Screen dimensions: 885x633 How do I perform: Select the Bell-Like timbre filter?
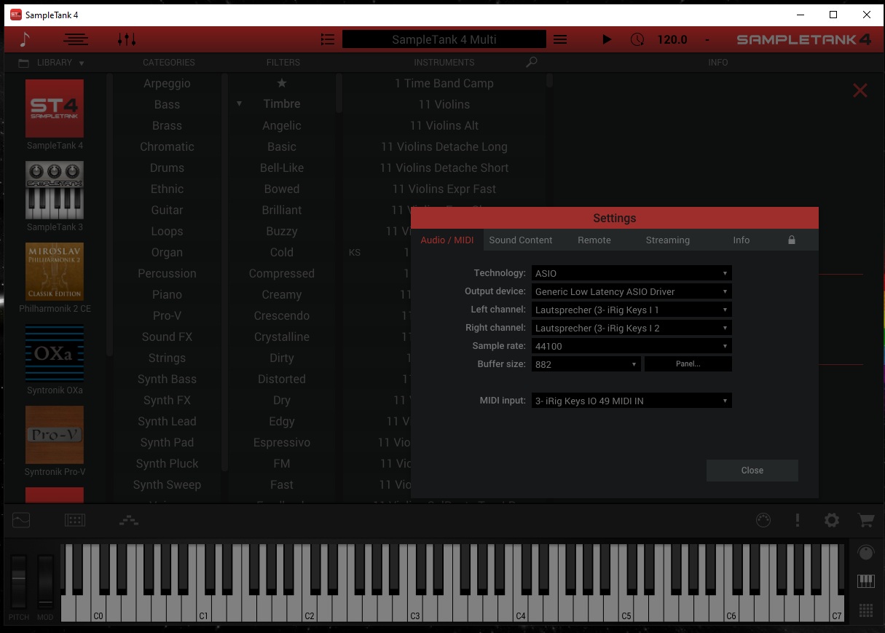click(282, 168)
